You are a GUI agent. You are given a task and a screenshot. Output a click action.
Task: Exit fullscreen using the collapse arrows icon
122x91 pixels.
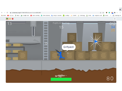click(x=115, y=19)
